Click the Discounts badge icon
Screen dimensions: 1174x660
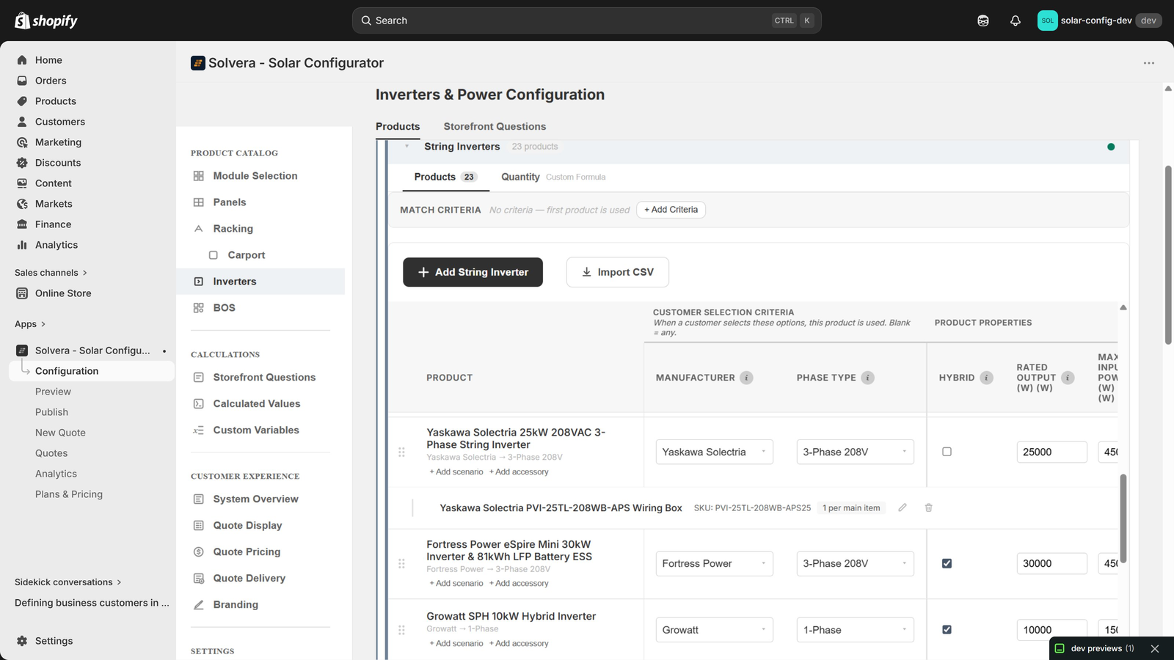22,163
